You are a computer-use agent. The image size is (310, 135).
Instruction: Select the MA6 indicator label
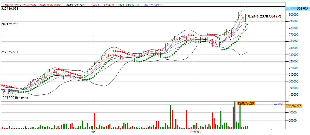pos(50,5)
